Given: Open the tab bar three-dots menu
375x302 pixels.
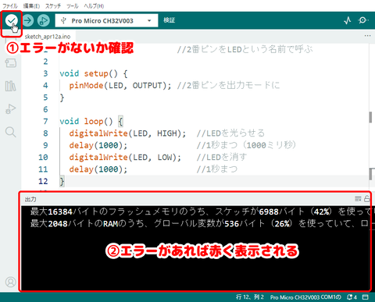Looking at the screenshot, I should click(x=367, y=36).
